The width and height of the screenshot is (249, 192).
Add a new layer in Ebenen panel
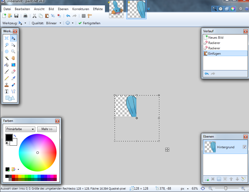(207, 179)
